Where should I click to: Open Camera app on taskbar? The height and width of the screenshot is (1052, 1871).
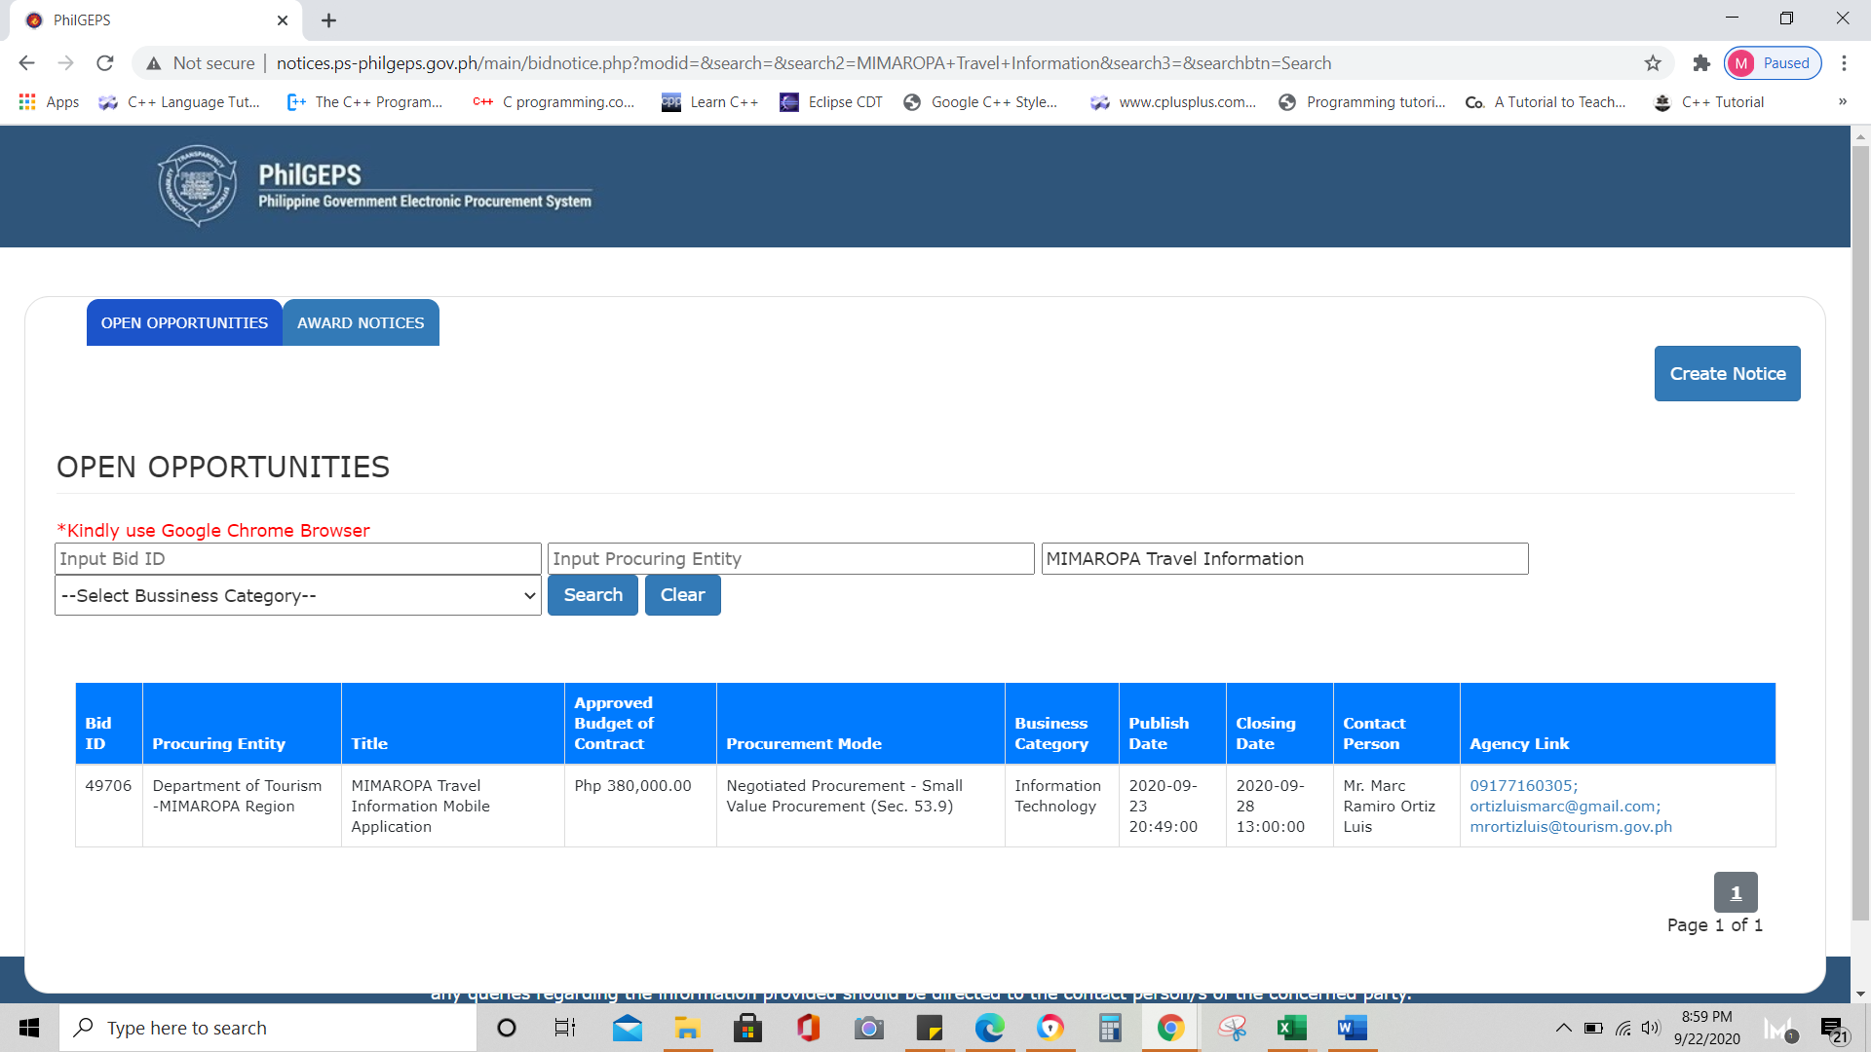click(869, 1028)
